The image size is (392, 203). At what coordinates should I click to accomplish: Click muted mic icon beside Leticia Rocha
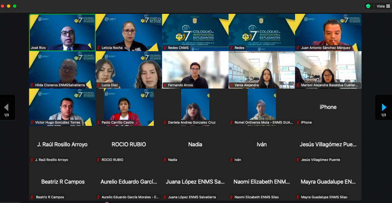[99, 48]
